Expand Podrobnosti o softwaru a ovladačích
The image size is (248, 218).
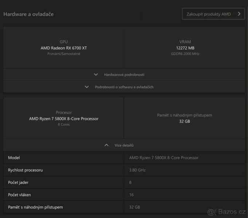click(x=124, y=87)
